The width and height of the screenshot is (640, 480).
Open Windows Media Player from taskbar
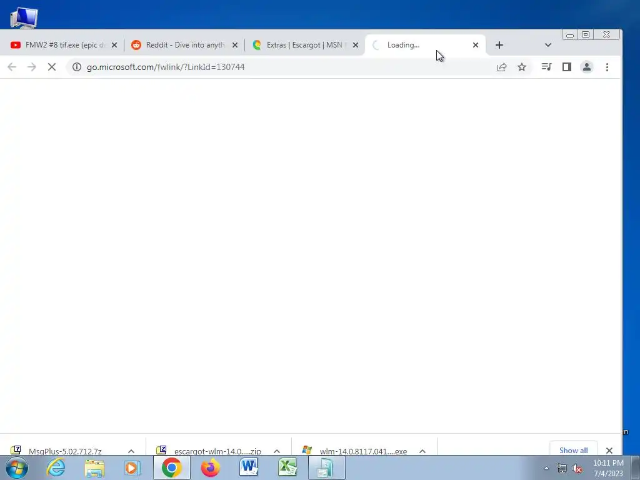click(132, 467)
